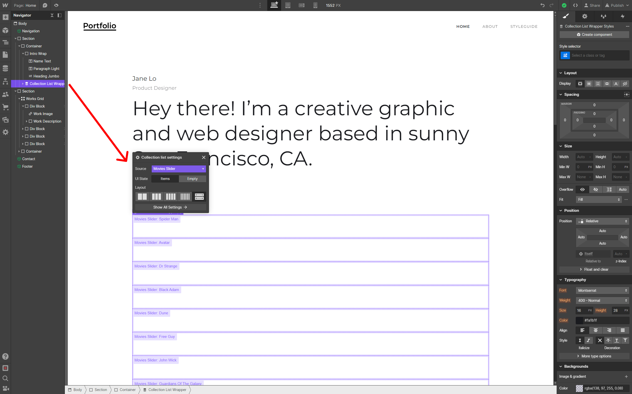
Task: Set Overflow to Auto
Action: coord(622,189)
